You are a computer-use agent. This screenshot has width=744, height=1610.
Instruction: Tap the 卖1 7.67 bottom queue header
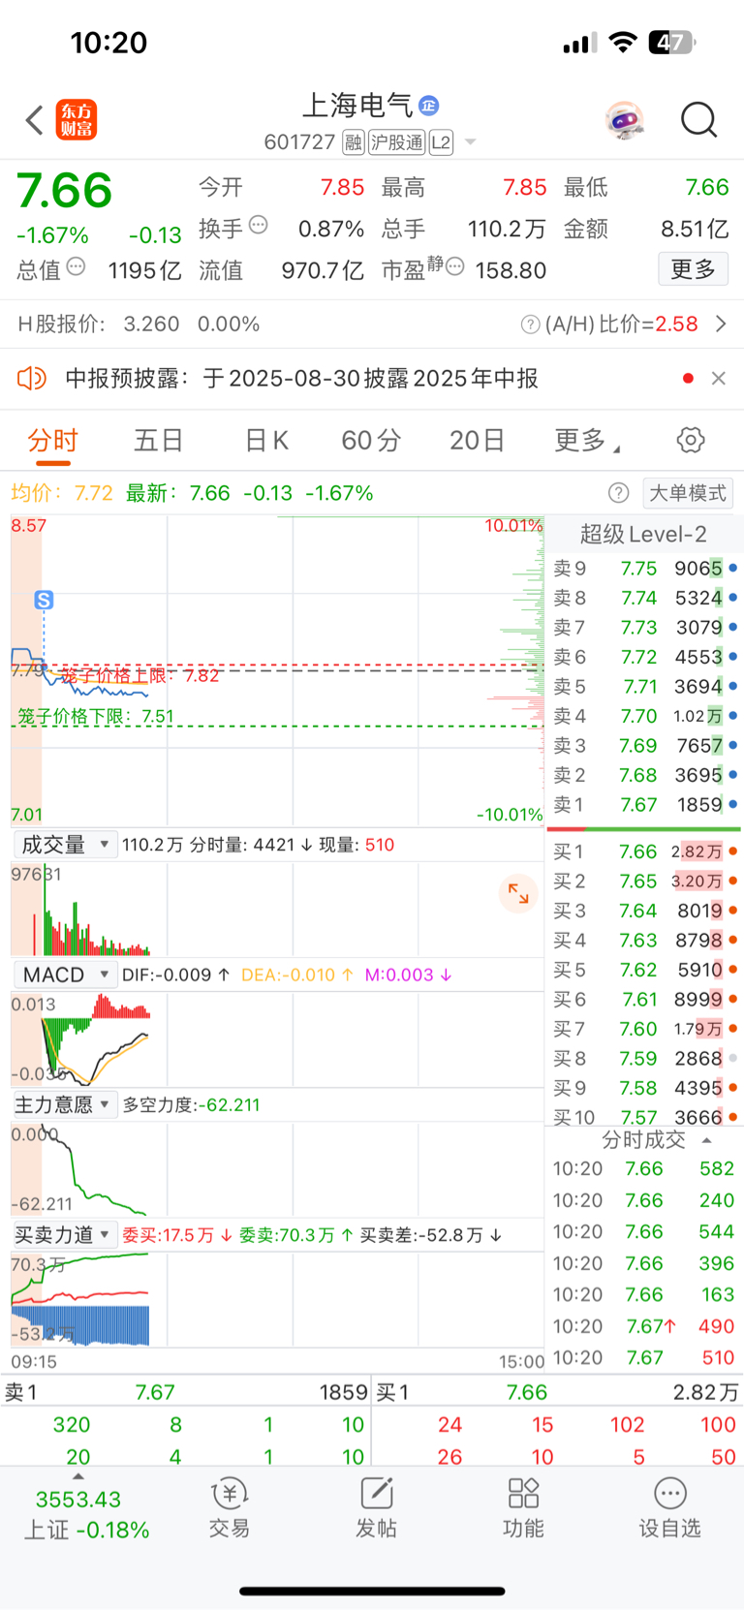point(185,1392)
